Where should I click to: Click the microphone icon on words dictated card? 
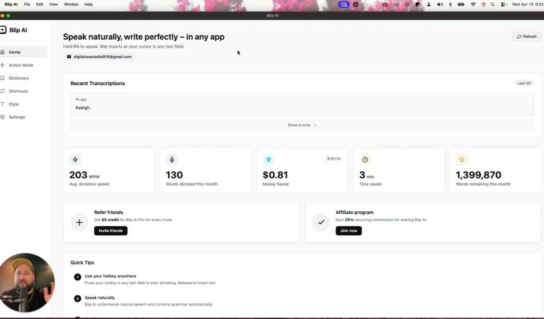click(x=172, y=159)
